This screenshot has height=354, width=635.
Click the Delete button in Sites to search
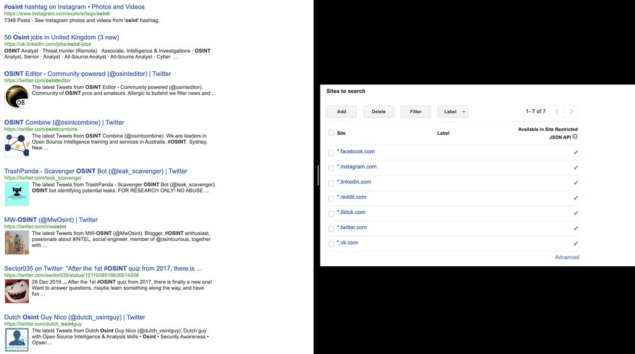click(x=378, y=111)
